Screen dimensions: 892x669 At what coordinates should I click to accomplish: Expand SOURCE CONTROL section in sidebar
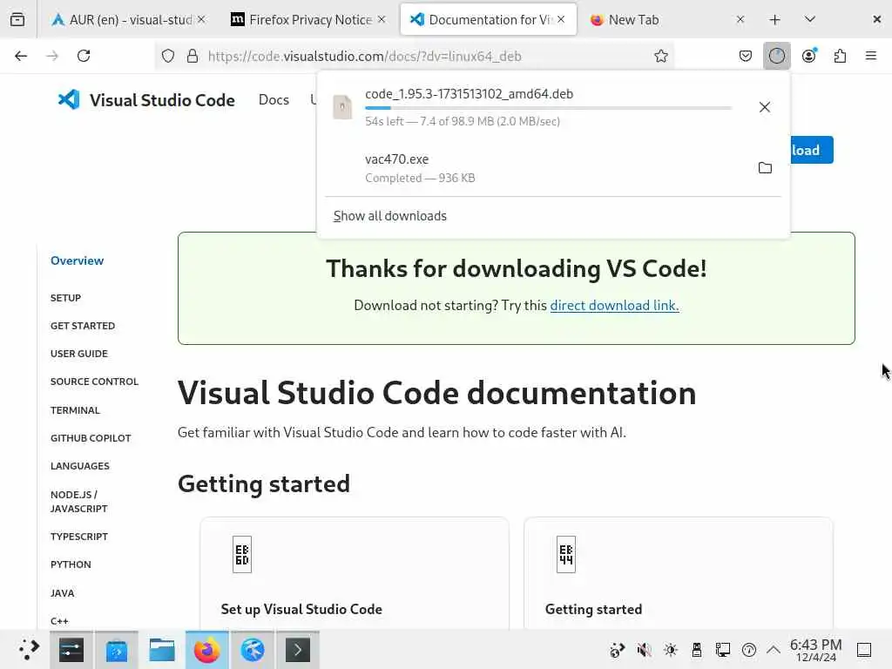point(94,382)
